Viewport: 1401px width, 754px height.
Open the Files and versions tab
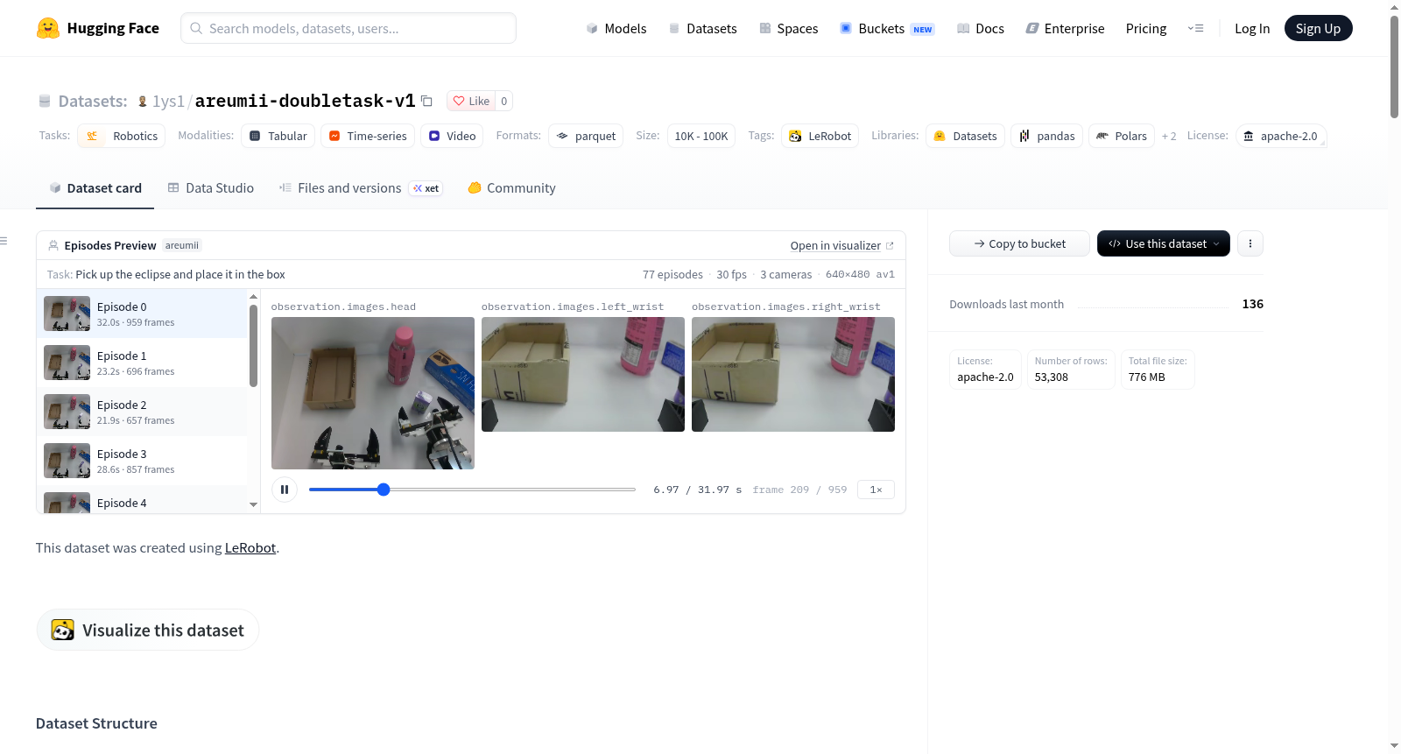point(360,188)
